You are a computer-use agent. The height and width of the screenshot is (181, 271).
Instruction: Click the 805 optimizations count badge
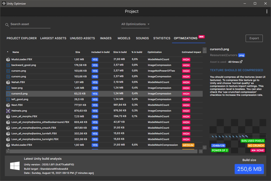tap(201, 37)
